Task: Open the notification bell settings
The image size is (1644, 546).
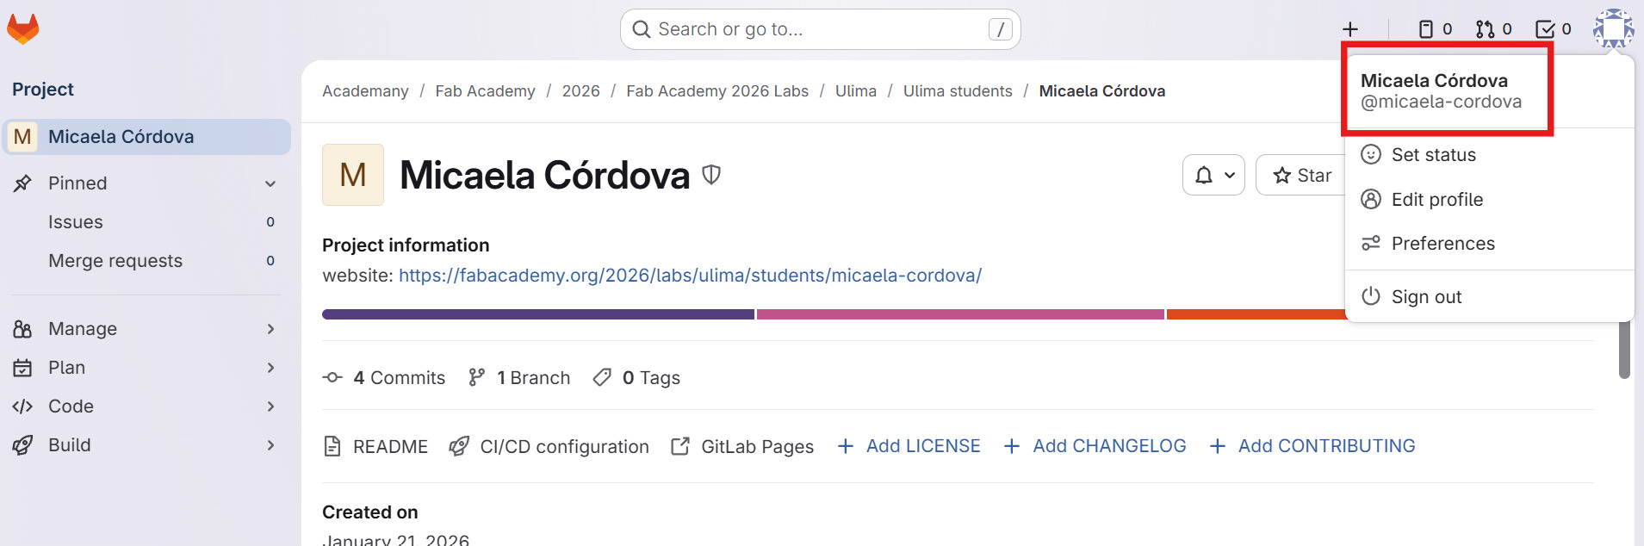Action: tap(1213, 174)
